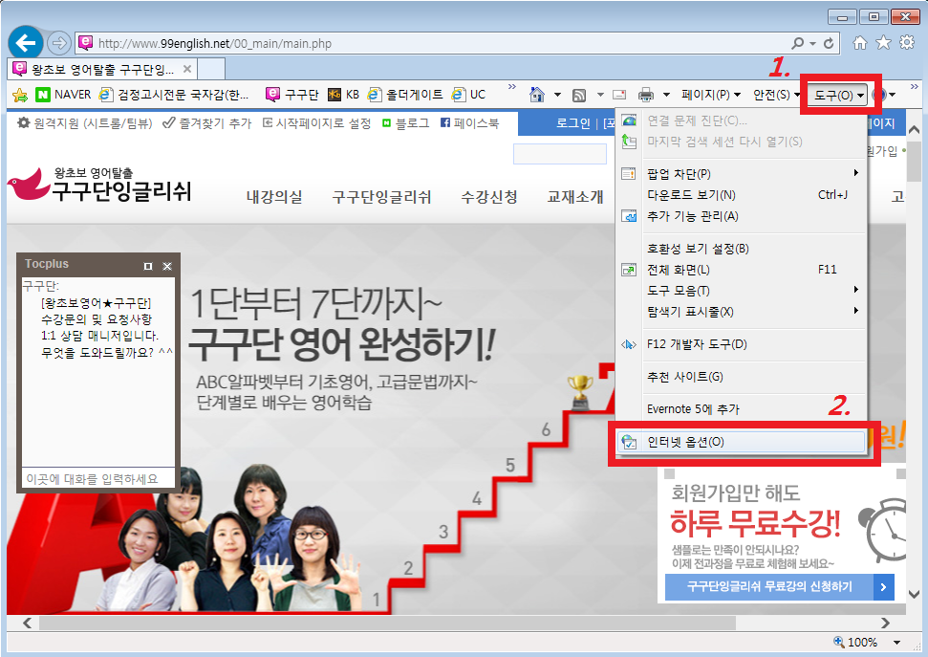Close the Tocplus chat widget
This screenshot has width=928, height=657.
[x=167, y=265]
